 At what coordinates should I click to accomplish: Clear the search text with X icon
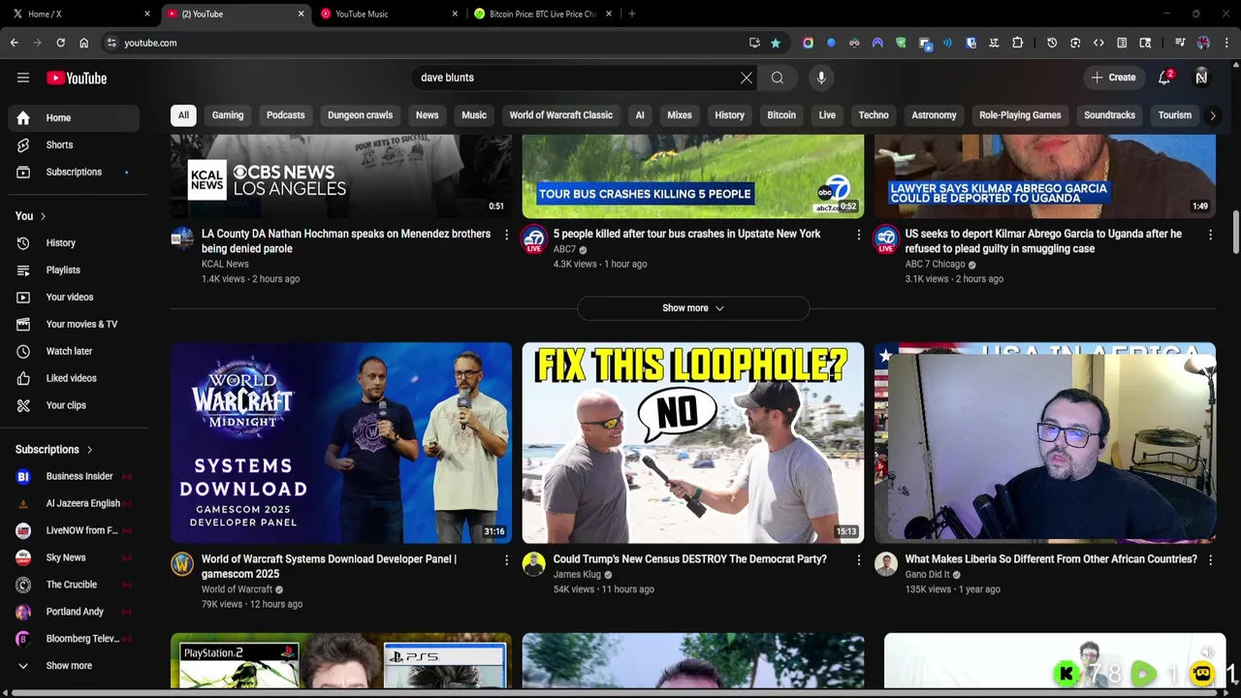[747, 78]
